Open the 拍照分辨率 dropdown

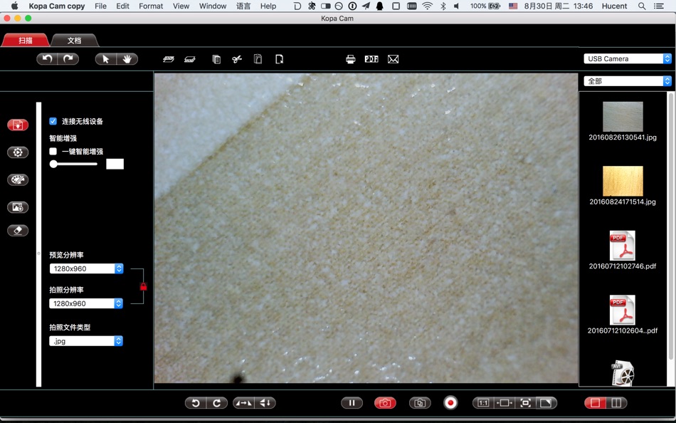[86, 303]
